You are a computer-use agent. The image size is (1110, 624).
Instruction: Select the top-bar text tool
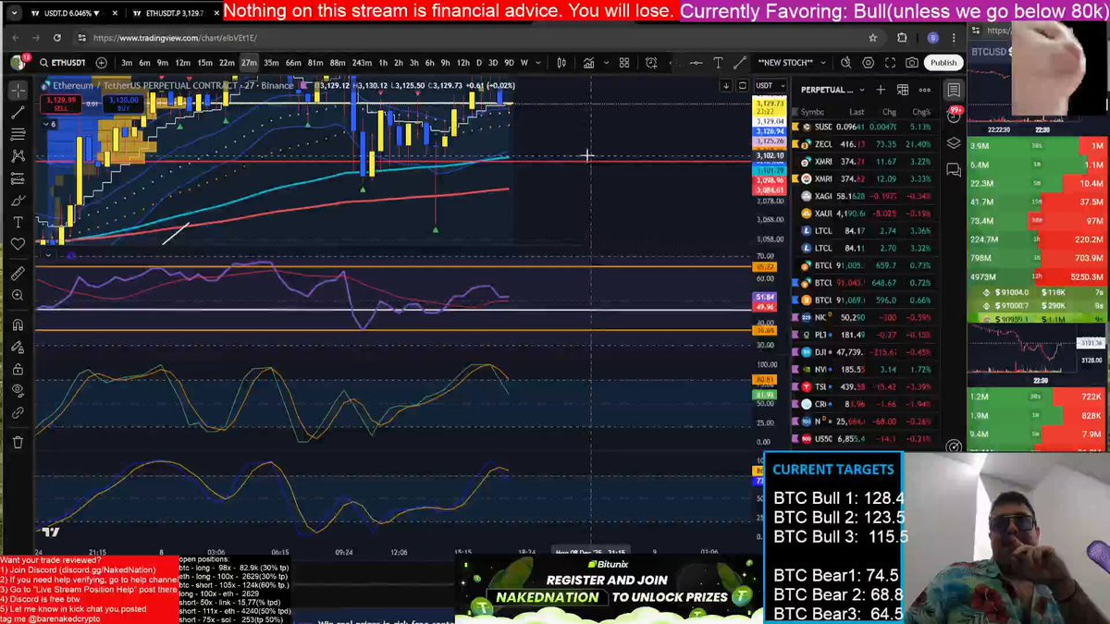pos(718,63)
